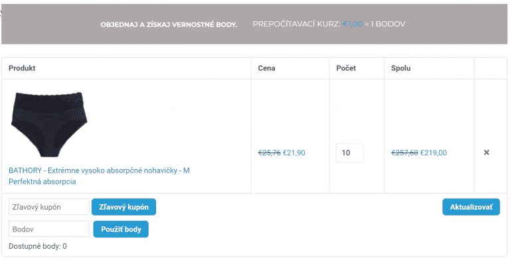Viewport: 510px width, 262px height.
Task: Focus the quantity field showing 10
Action: [x=350, y=153]
